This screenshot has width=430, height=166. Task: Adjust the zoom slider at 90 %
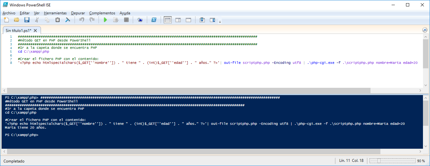378,161
